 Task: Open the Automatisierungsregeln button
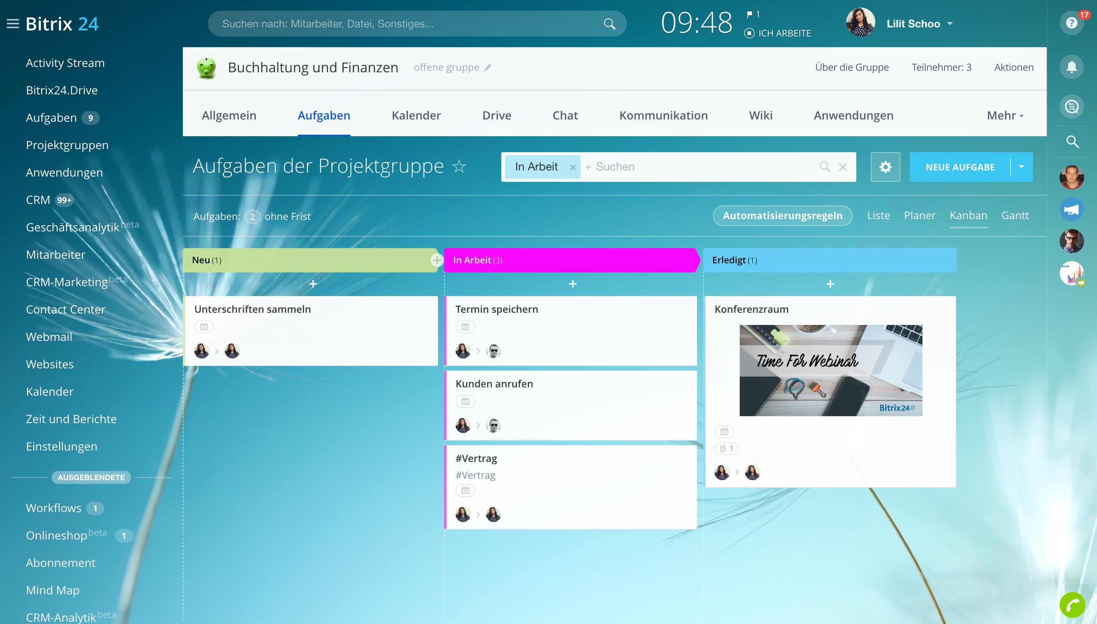click(x=782, y=216)
